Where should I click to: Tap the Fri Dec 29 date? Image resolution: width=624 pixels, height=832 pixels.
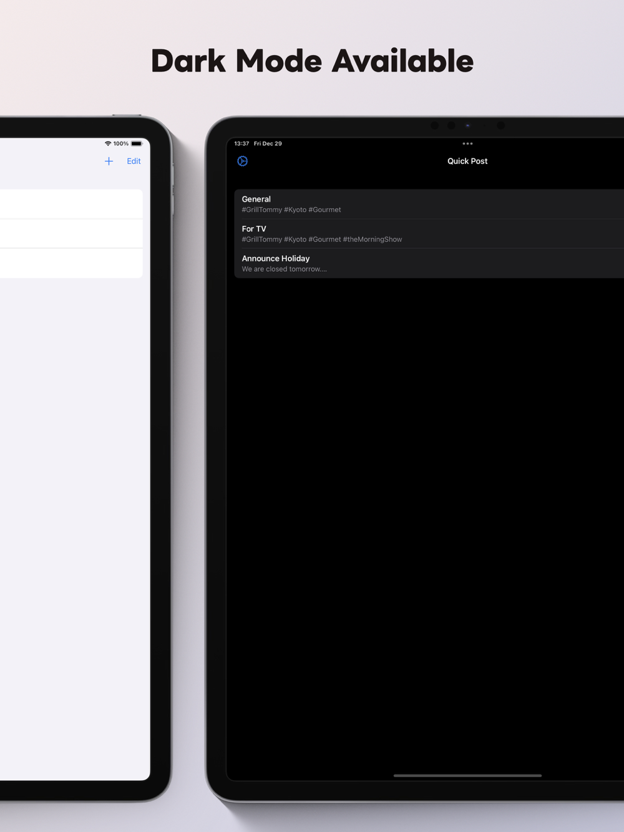pos(268,143)
